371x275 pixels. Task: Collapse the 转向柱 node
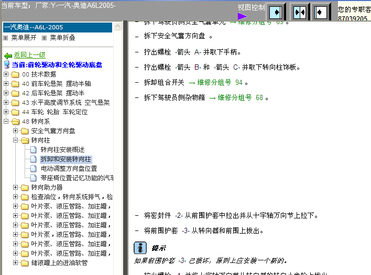[x=15, y=140]
